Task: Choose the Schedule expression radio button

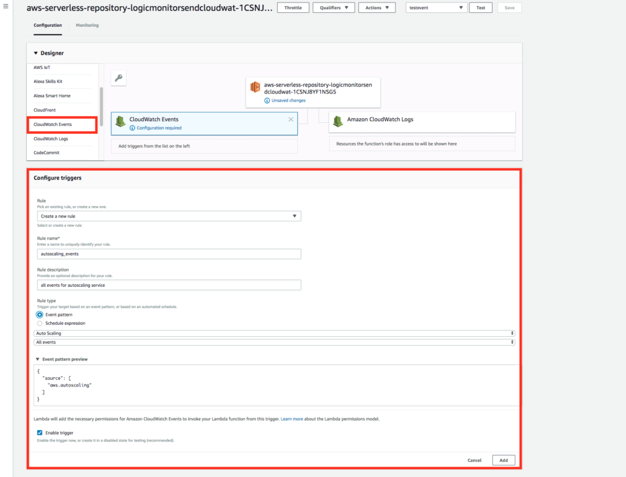Action: pos(39,323)
